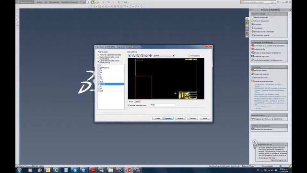Open Skype from the taskbar

click(75, 170)
